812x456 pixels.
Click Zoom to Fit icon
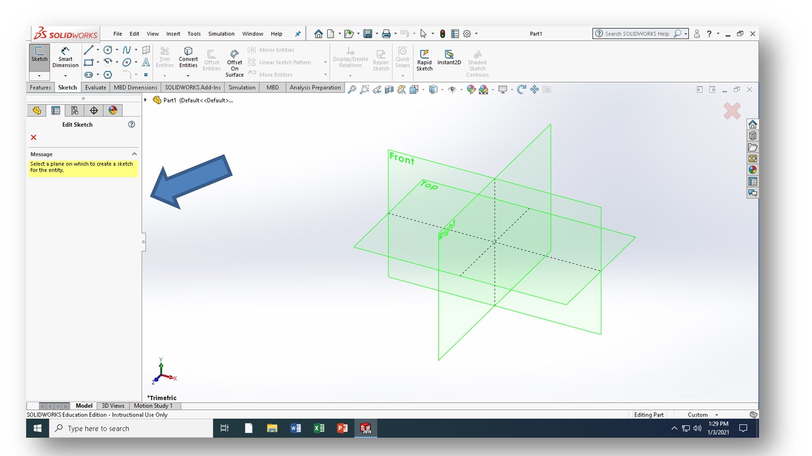(x=352, y=90)
